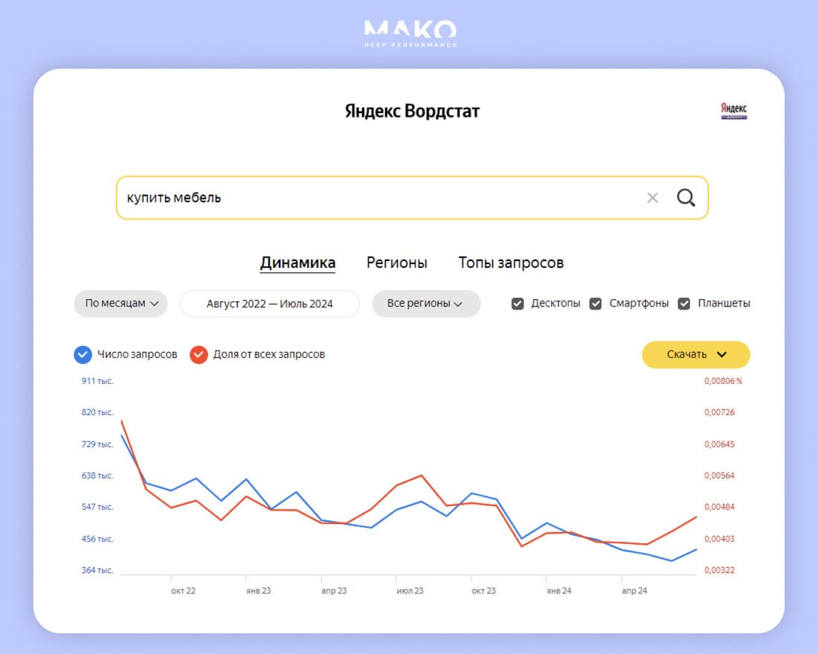
Task: Click the окт 22 timeline marker
Action: pos(183,591)
